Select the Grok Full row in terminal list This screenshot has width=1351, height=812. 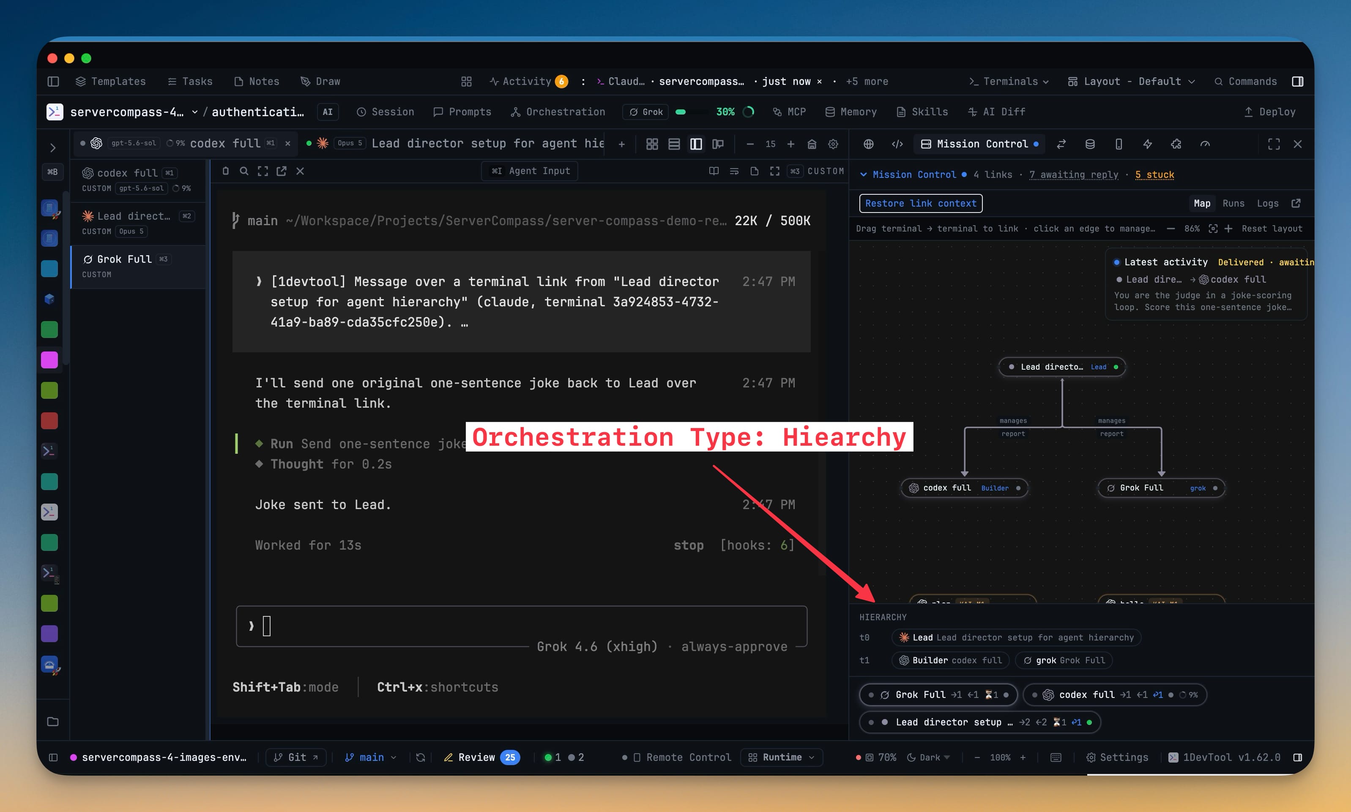(x=139, y=267)
